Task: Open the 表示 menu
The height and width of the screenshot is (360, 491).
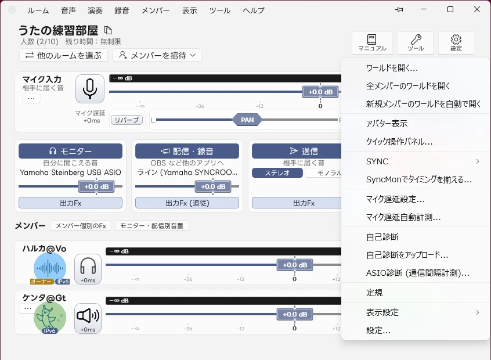Action: pyautogui.click(x=189, y=10)
